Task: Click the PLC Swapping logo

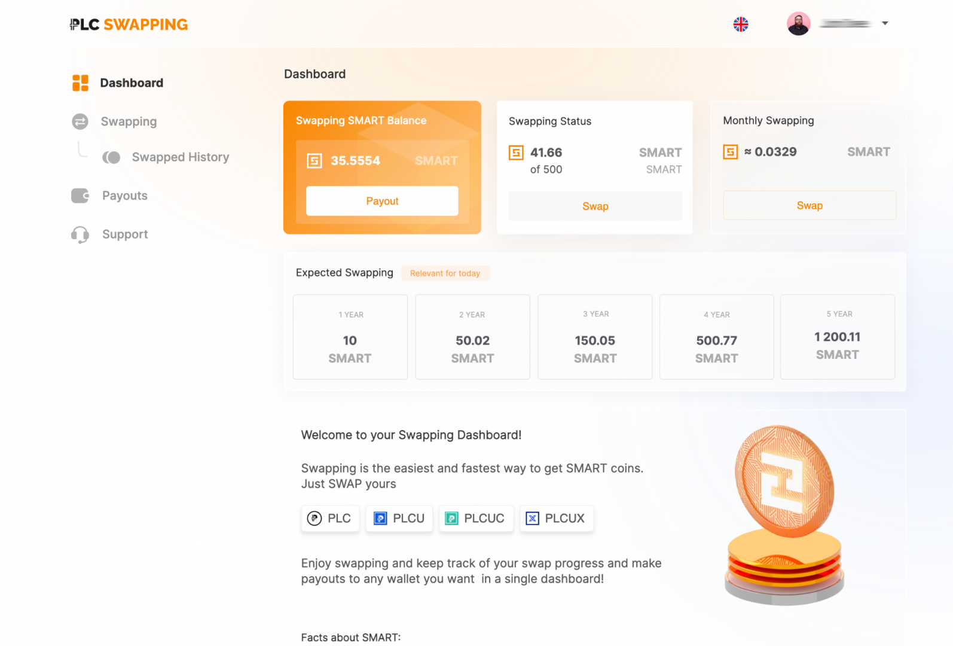Action: [x=129, y=25]
